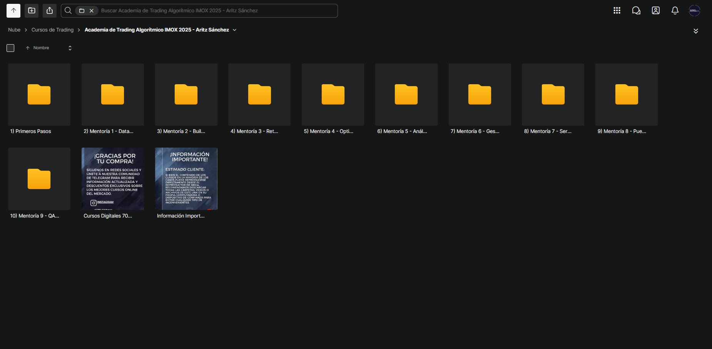Open the 7) Mentoría 6 - Ges folder

coord(480,95)
